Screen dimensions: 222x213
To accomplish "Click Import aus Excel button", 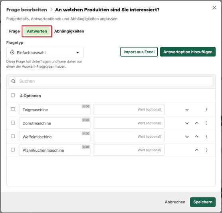I will tap(139, 52).
